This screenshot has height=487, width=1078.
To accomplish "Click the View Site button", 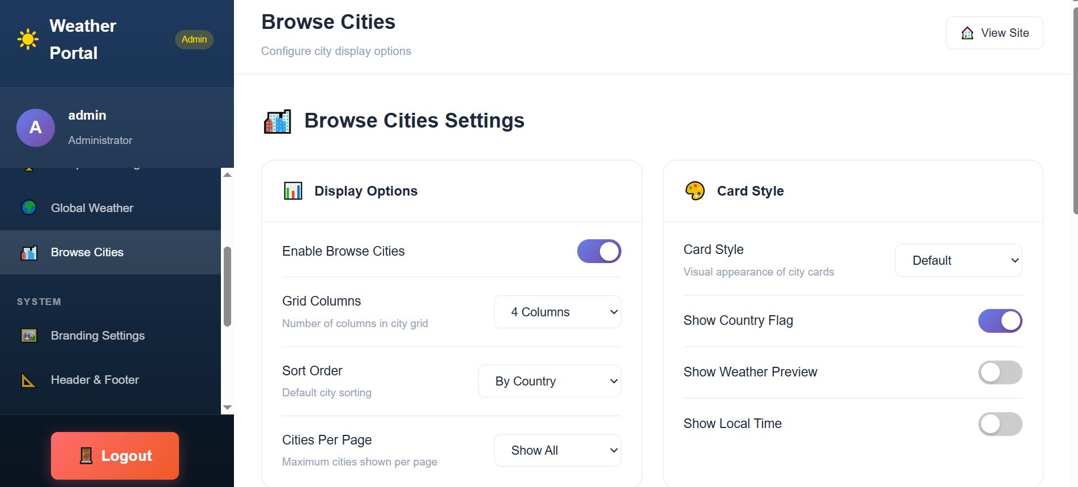I will [x=994, y=33].
